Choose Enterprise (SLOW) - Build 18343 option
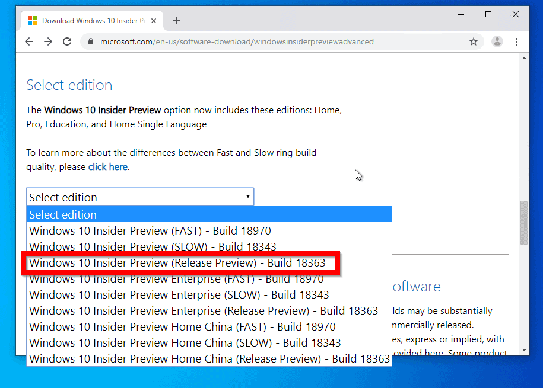This screenshot has height=388, width=543. 209,294
